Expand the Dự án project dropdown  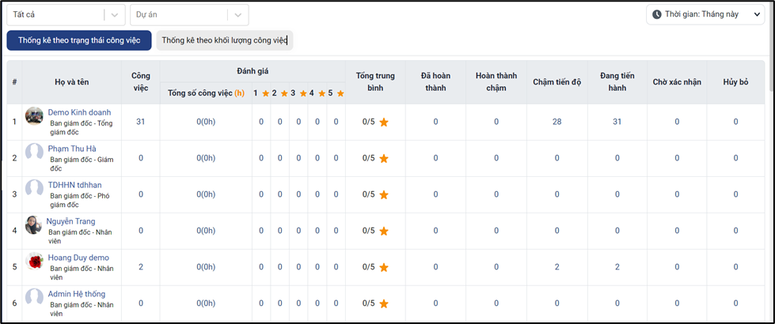(237, 15)
